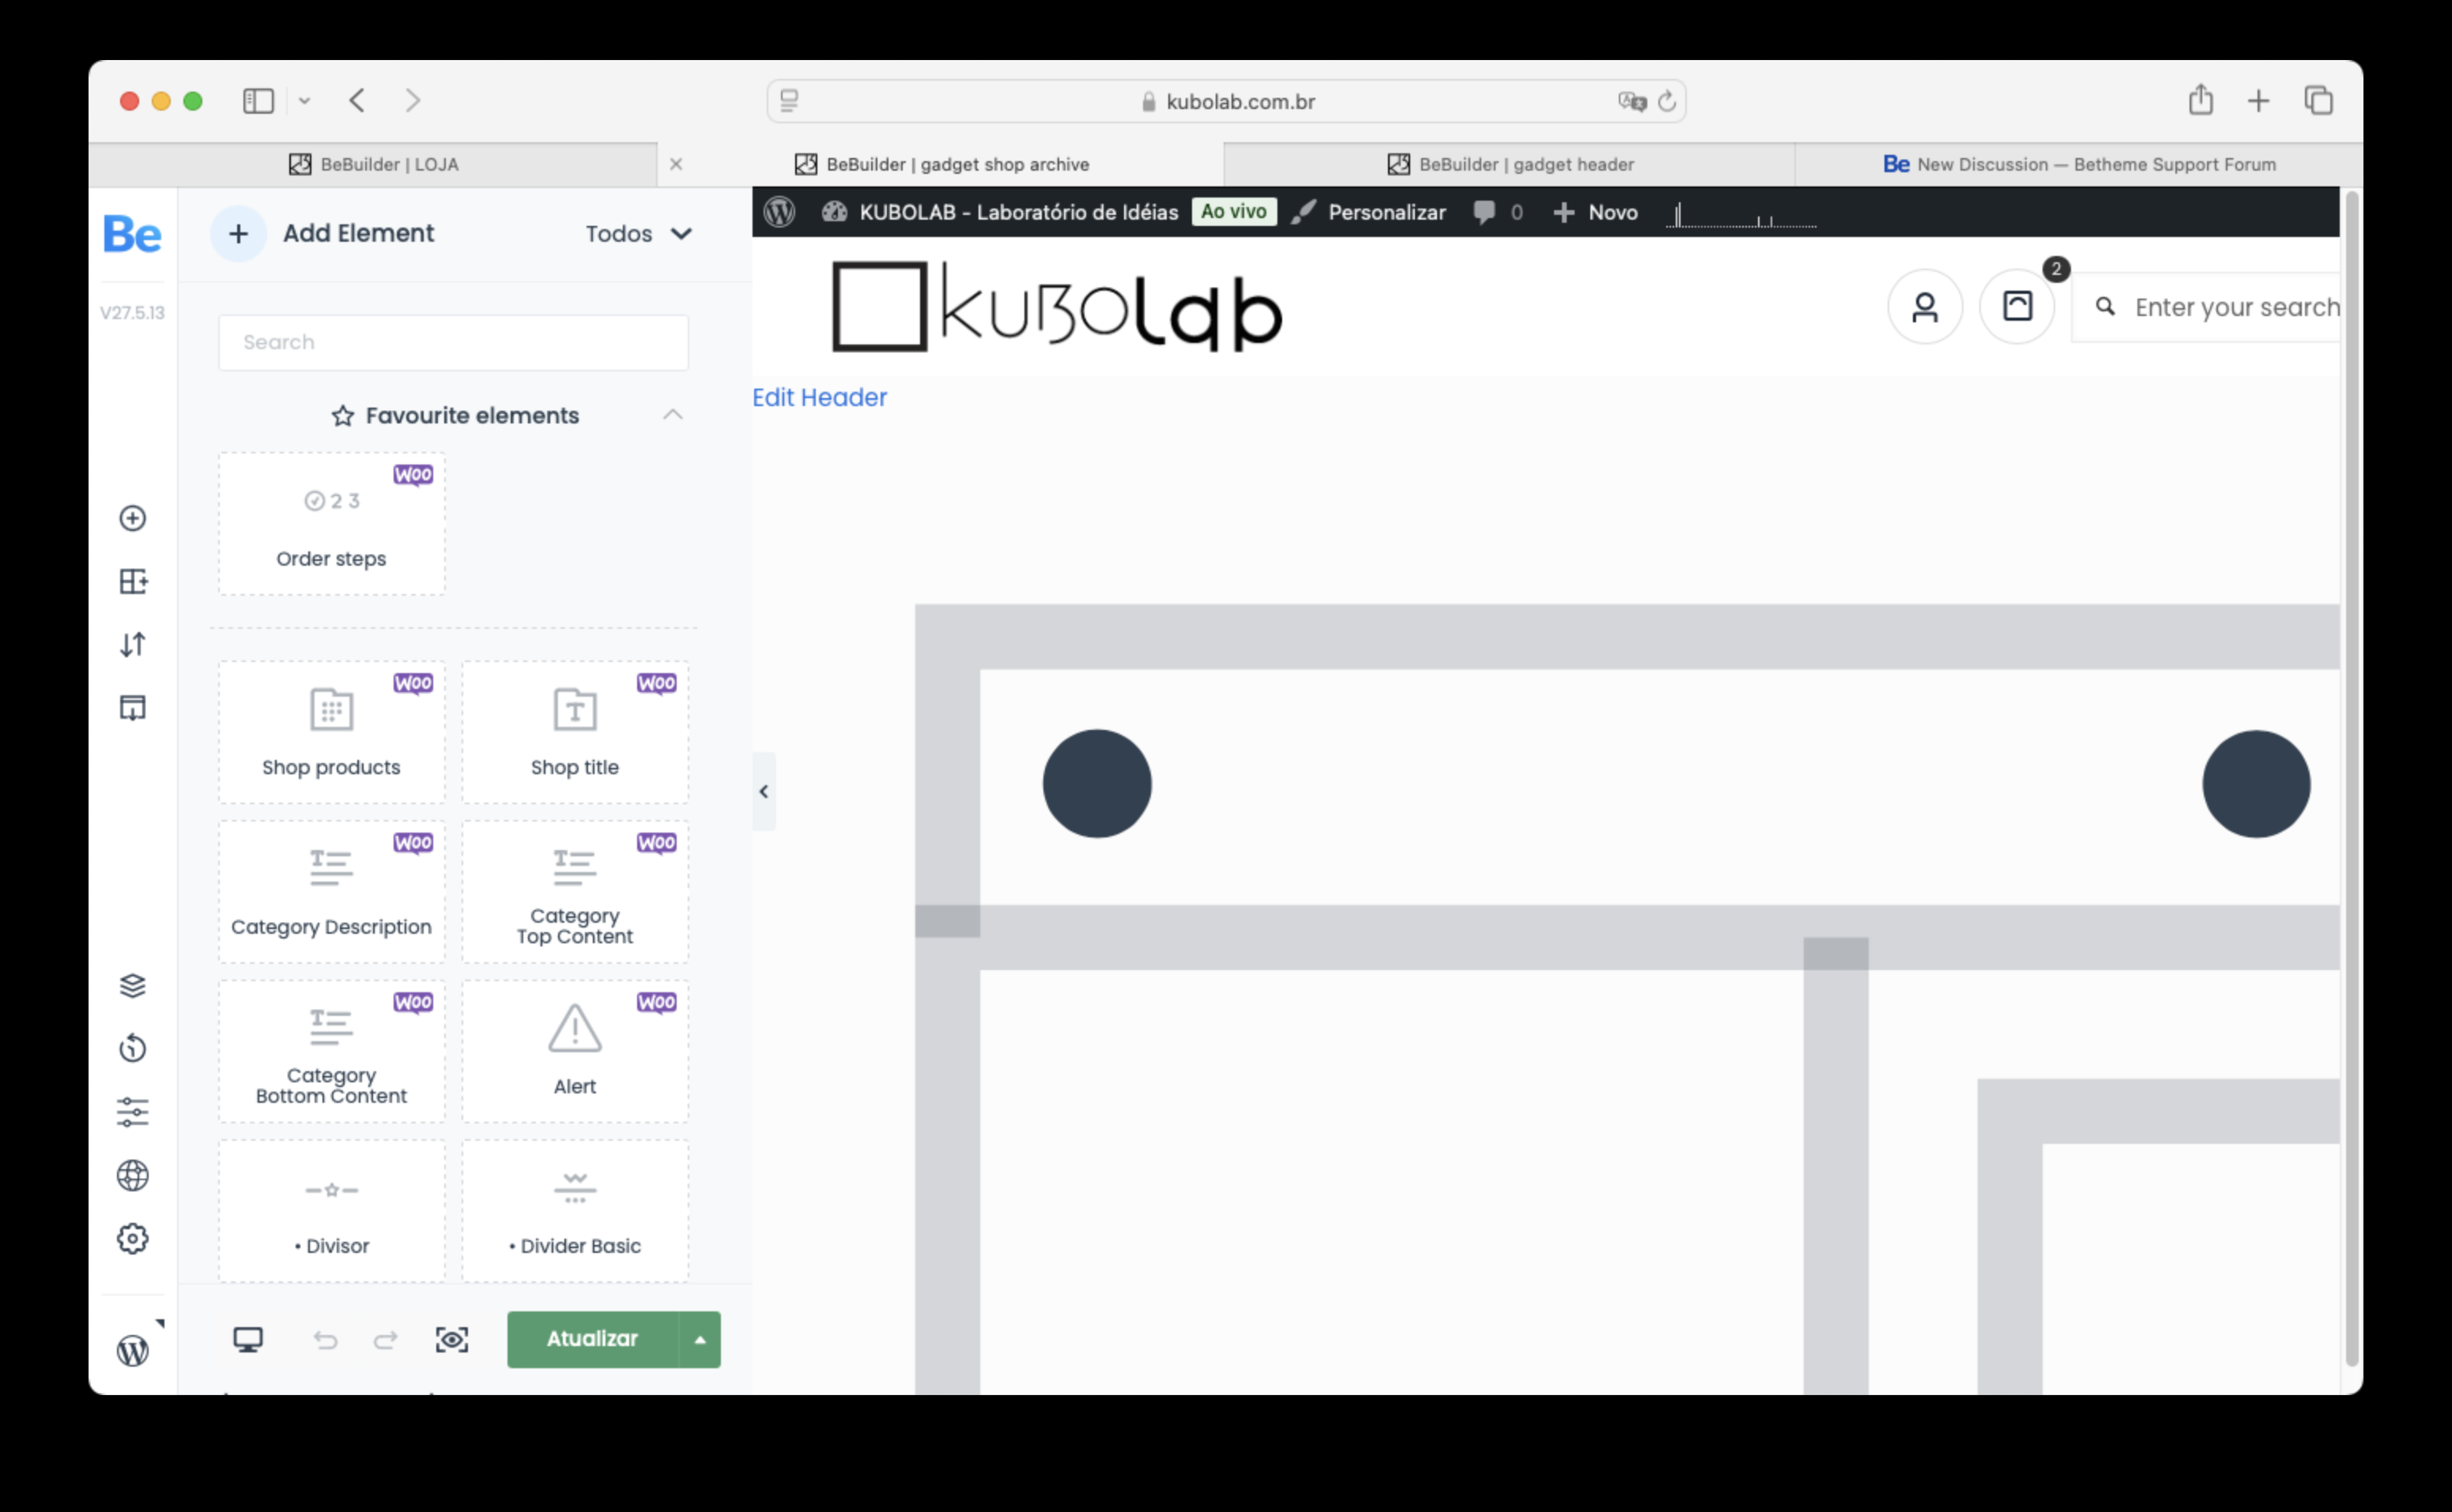Toggle the Safari sidebar button
The height and width of the screenshot is (1512, 2452).
click(258, 101)
